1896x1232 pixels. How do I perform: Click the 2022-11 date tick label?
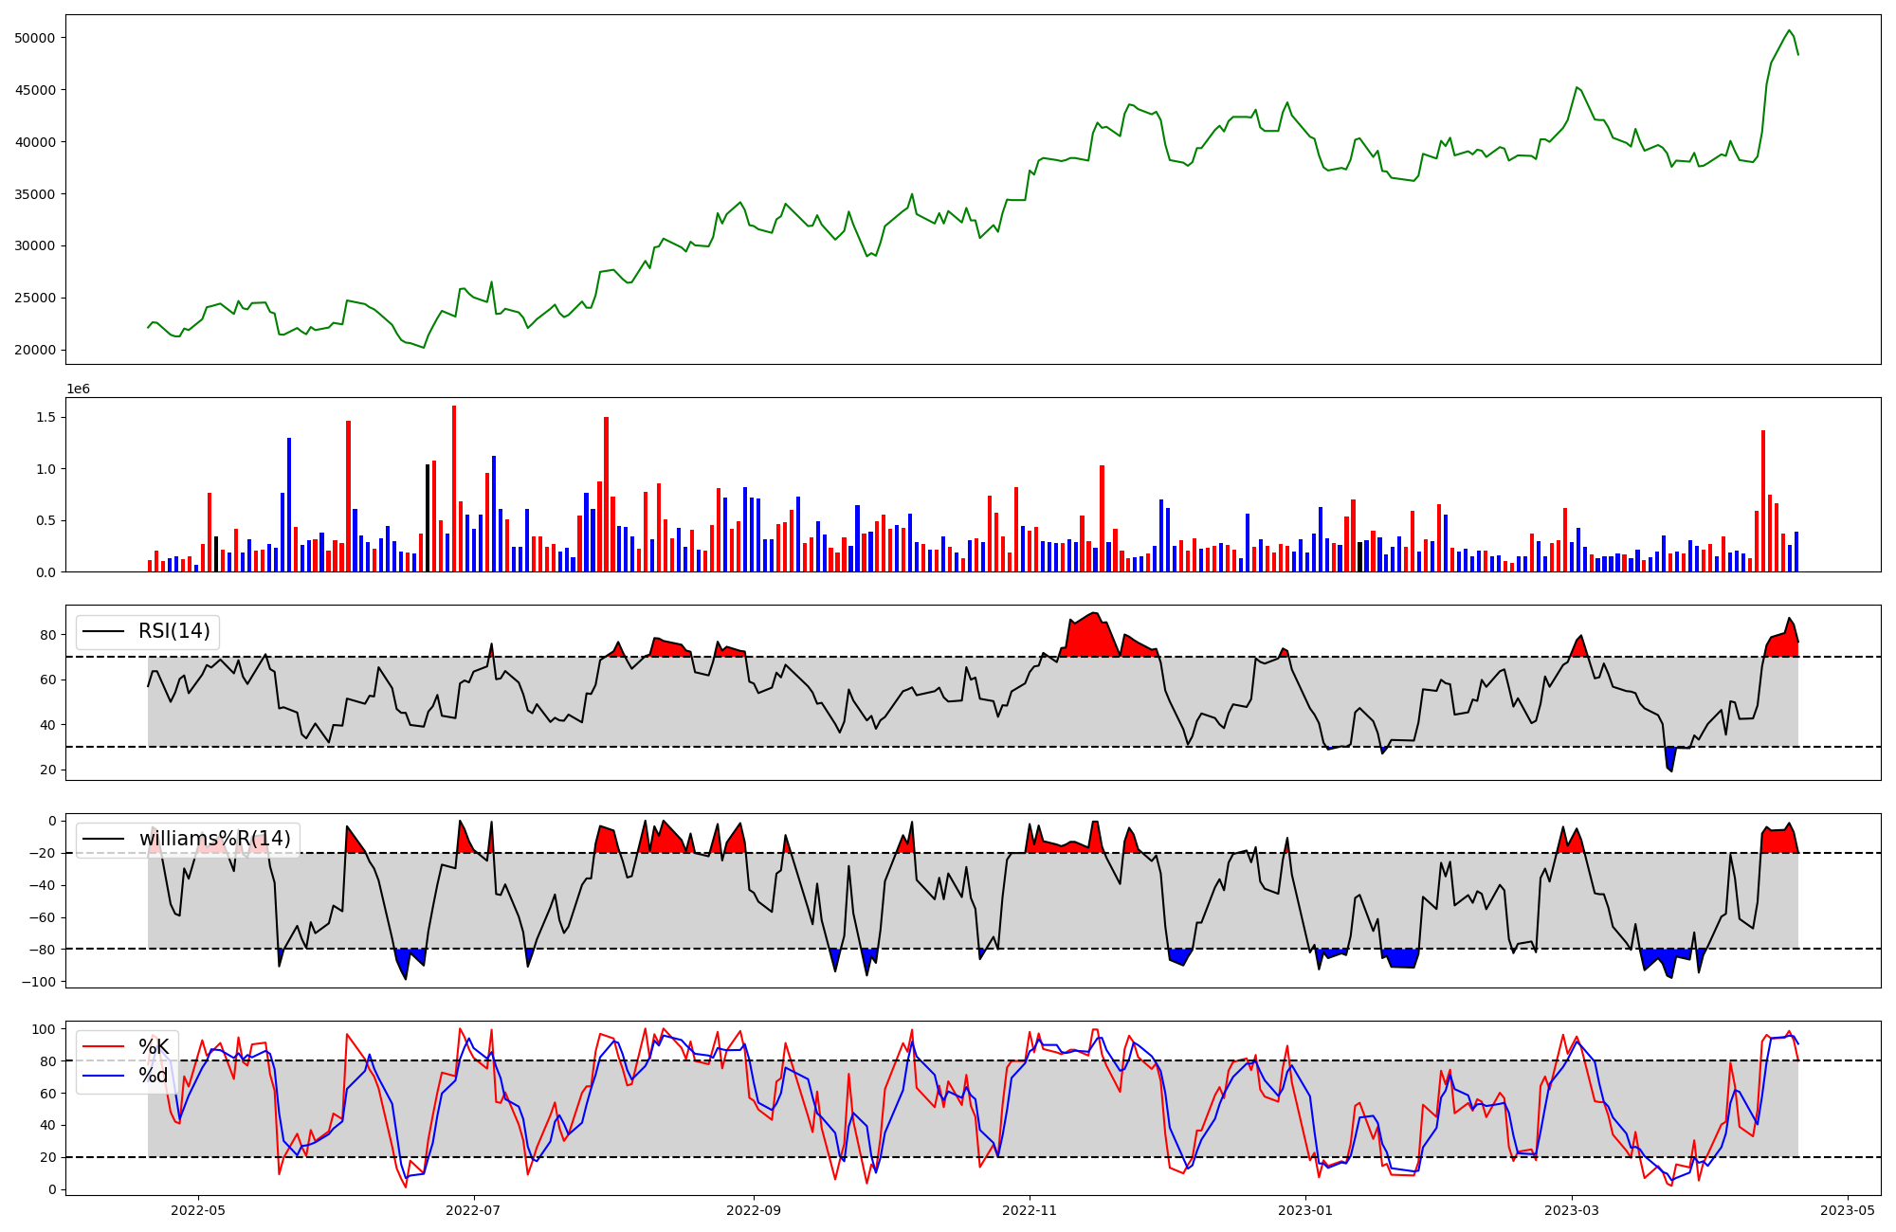pos(1030,1210)
